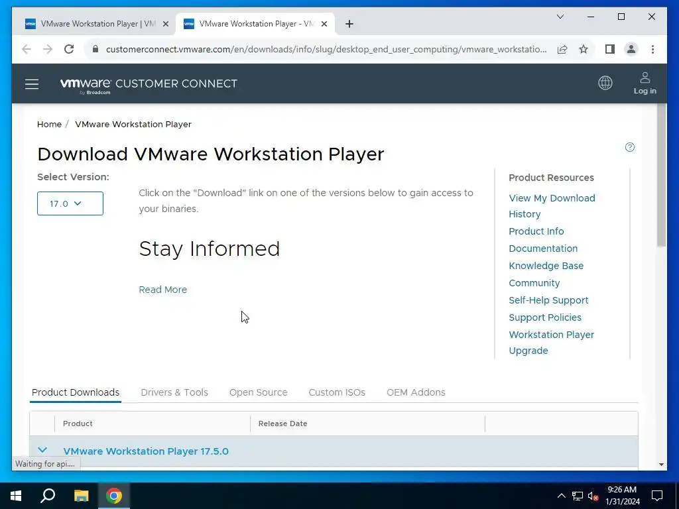Select the Product Downloads tab
The image size is (679, 509).
[x=76, y=392]
